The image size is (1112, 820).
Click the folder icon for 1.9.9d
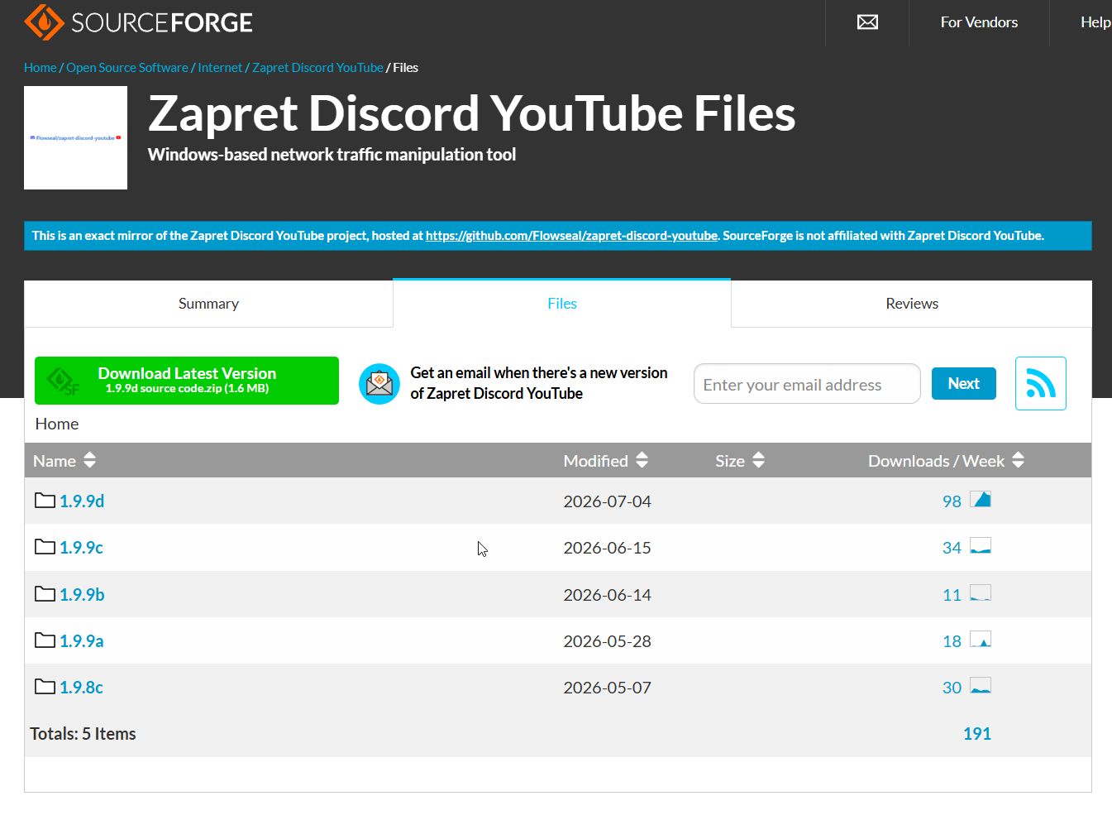[x=45, y=501]
